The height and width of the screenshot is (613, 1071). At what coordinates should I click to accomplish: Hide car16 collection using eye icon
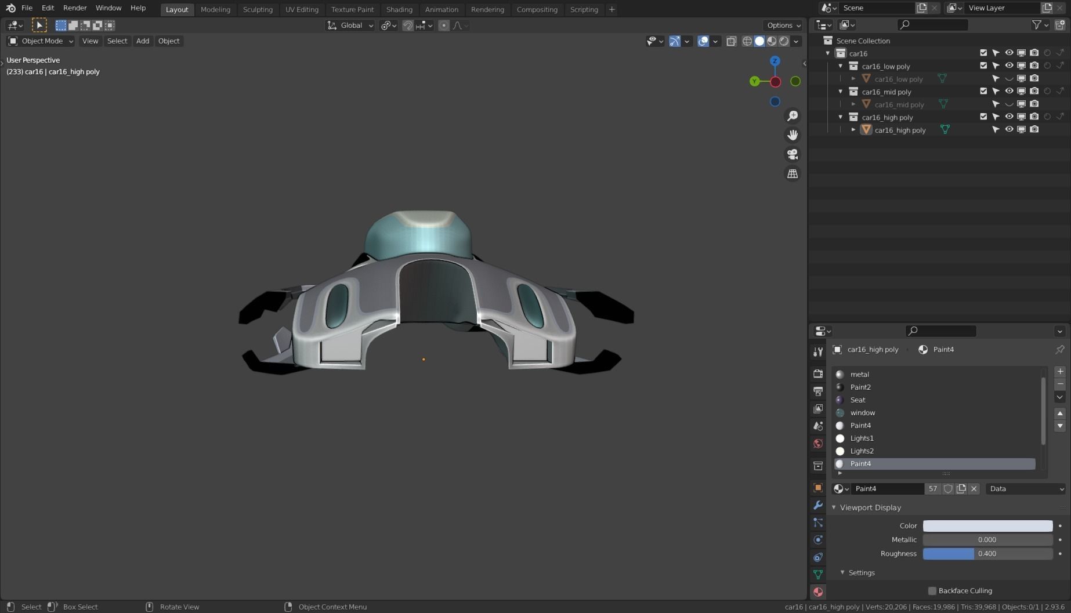coord(1009,53)
